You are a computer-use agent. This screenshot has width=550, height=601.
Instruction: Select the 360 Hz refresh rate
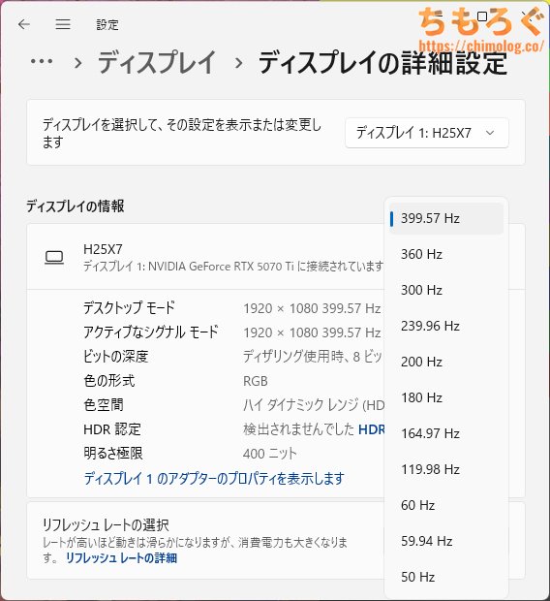tap(446, 254)
